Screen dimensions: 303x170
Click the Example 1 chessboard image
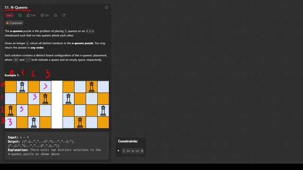[57, 105]
